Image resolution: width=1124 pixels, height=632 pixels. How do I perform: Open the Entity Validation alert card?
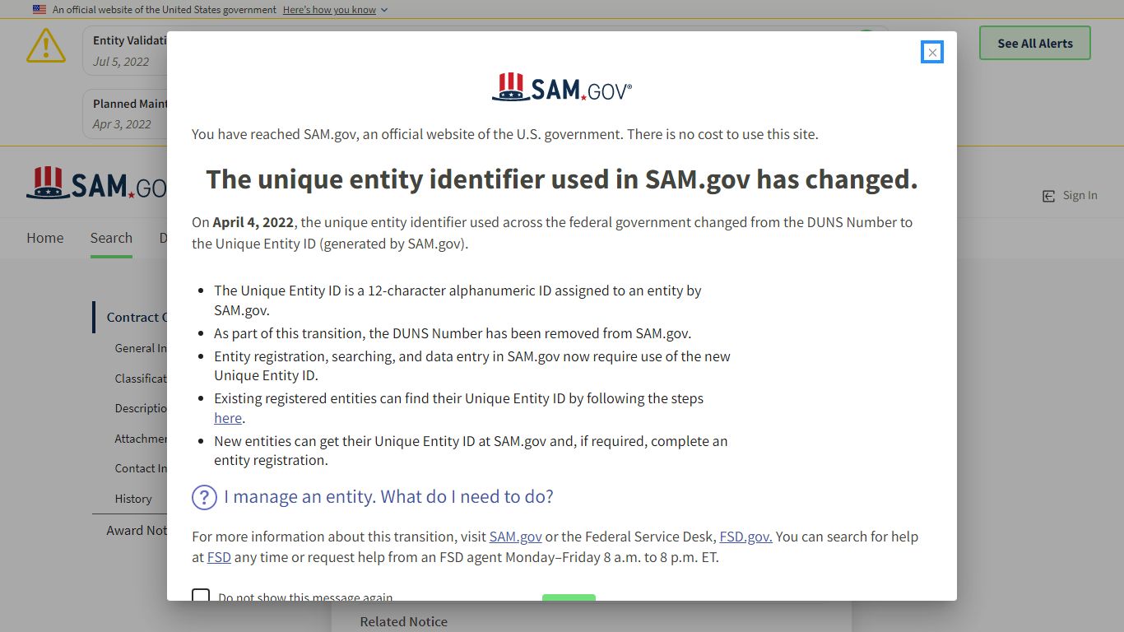pos(125,50)
